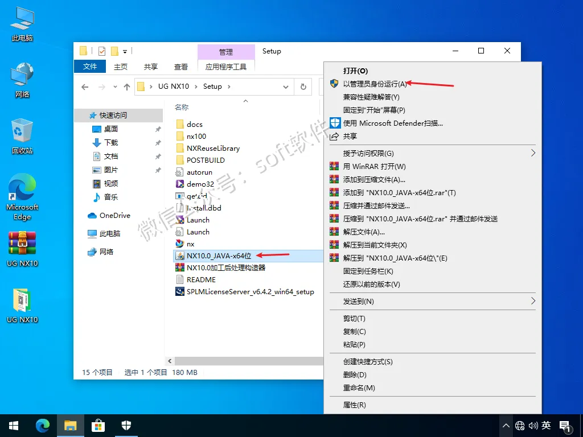Expand 授予访问权限 submenu
The width and height of the screenshot is (583, 437).
coord(533,153)
